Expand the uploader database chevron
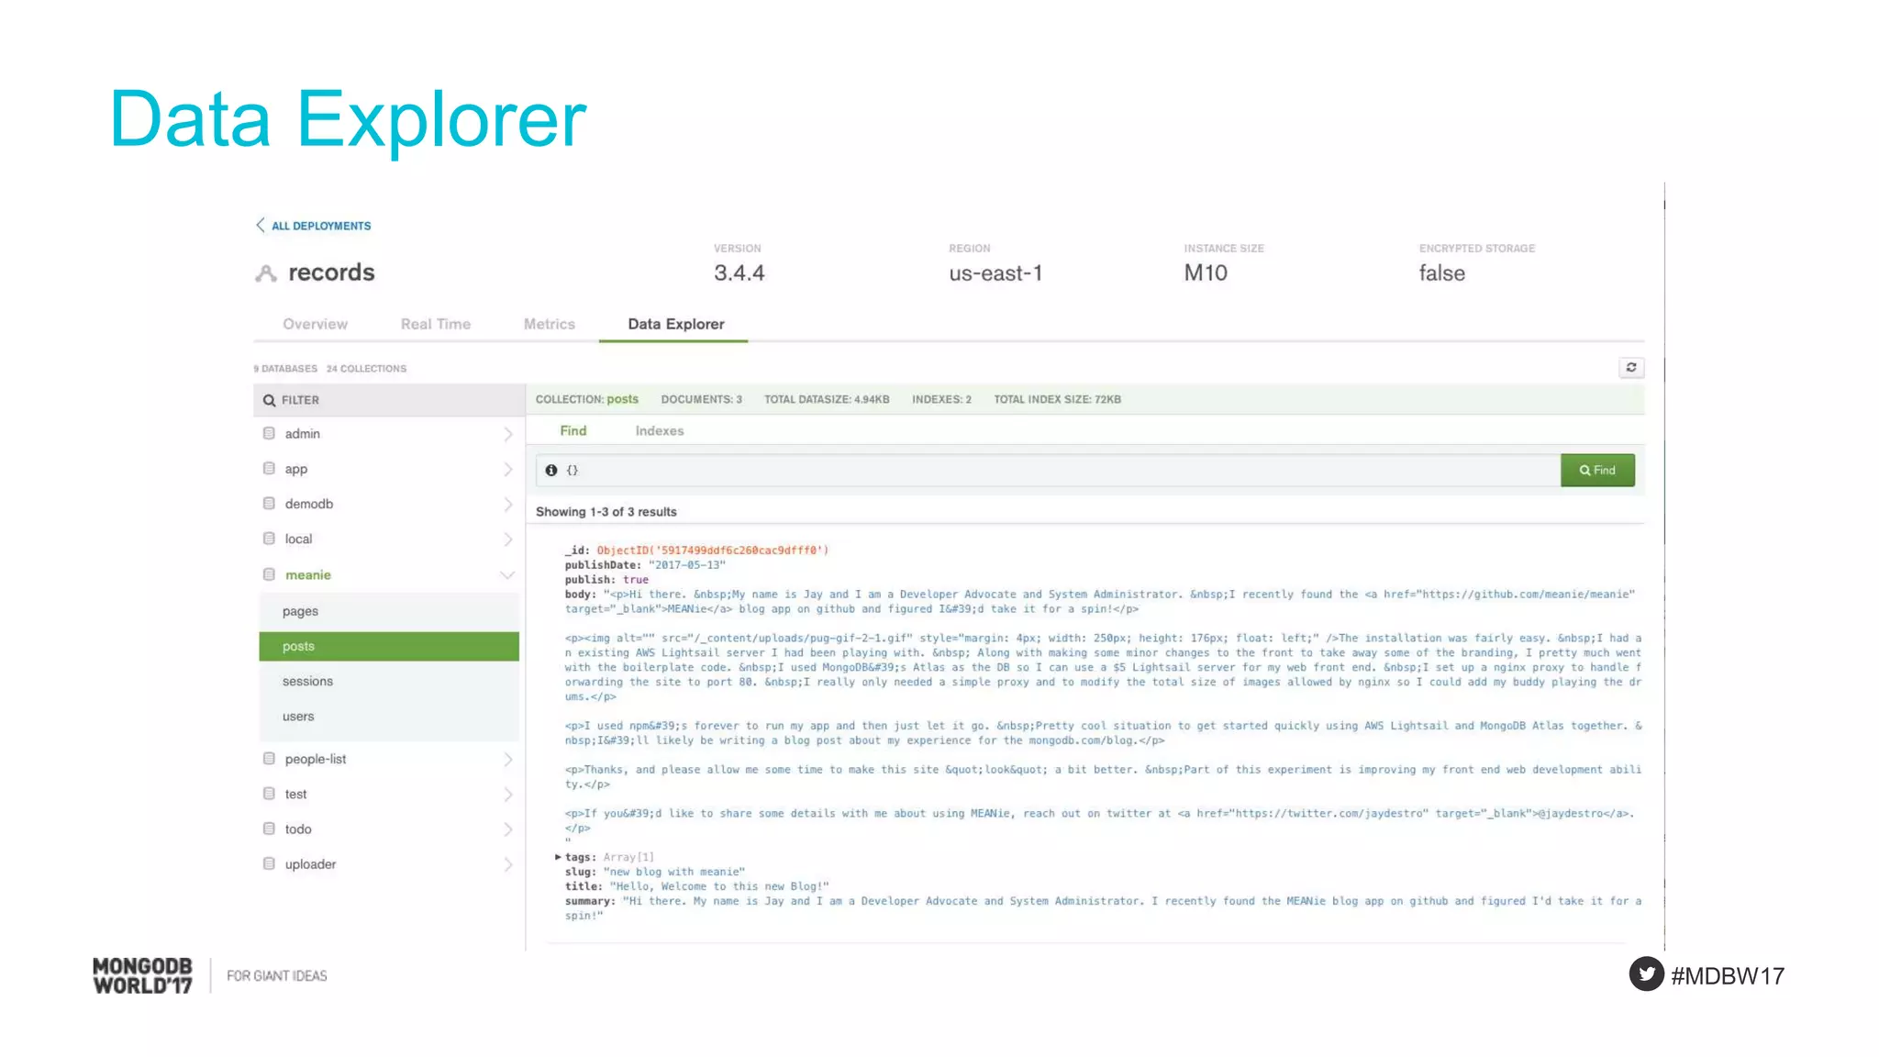The height and width of the screenshot is (1057, 1879). [507, 863]
